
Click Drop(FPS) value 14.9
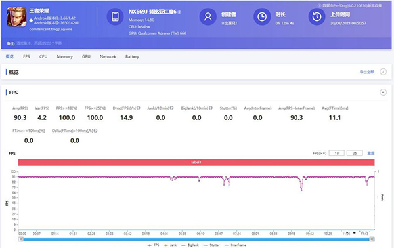click(126, 117)
